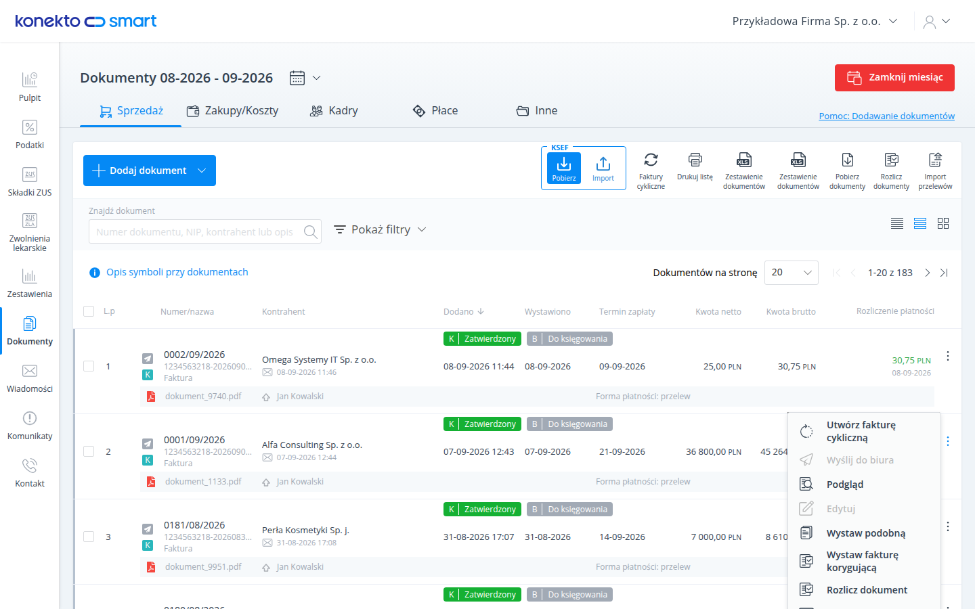
Task: Open Wiadomości in sidebar
Action: [30, 378]
